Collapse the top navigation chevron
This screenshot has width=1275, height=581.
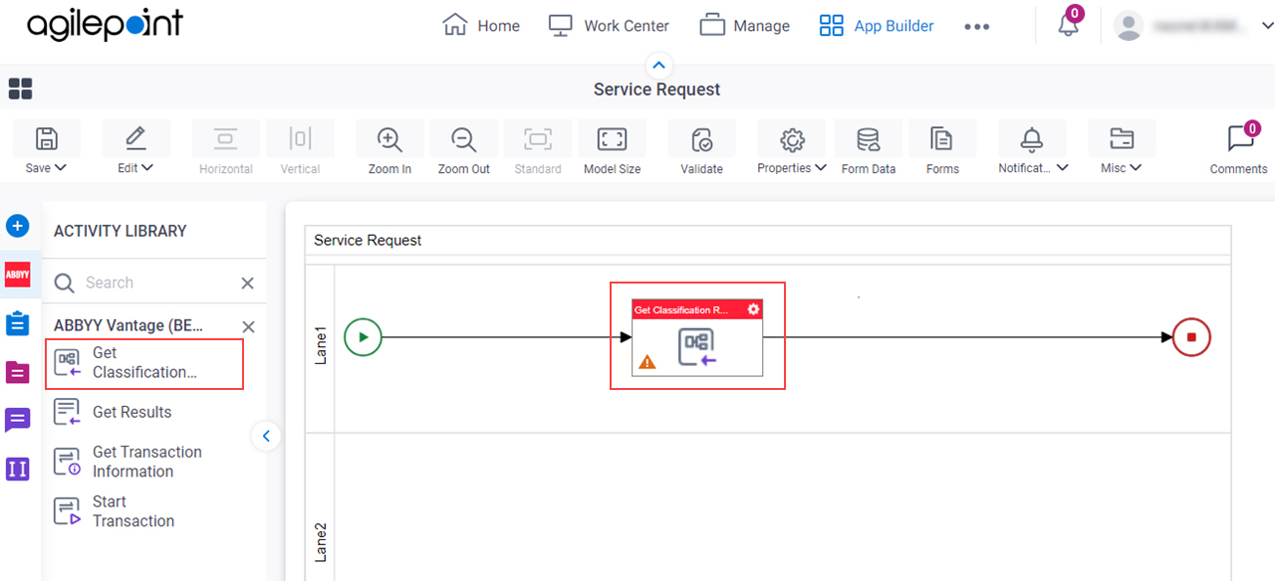pyautogui.click(x=658, y=66)
